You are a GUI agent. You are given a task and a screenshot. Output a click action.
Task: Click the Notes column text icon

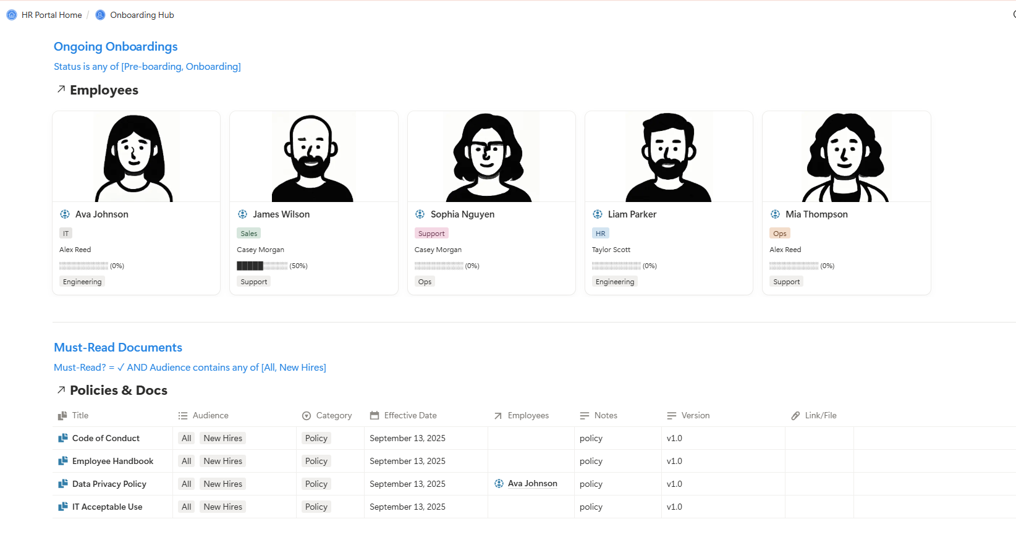585,416
